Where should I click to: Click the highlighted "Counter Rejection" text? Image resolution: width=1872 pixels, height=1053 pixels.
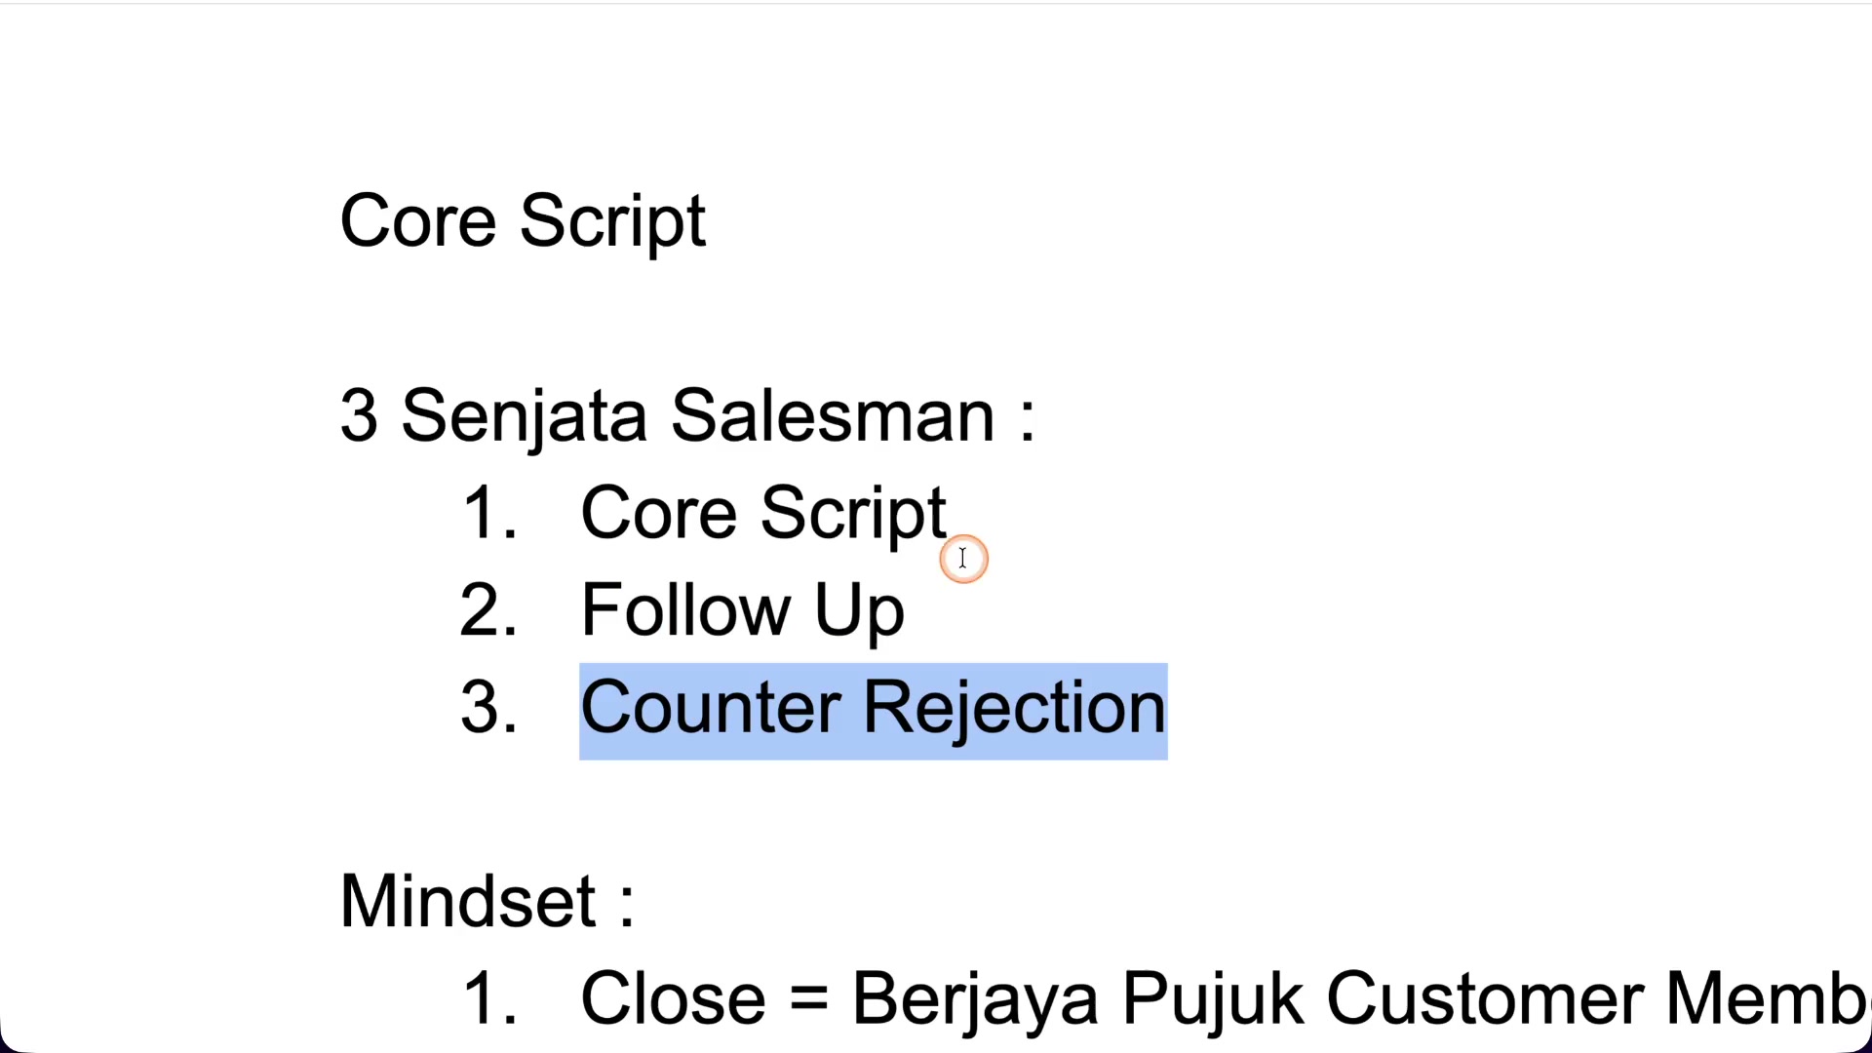874,709
